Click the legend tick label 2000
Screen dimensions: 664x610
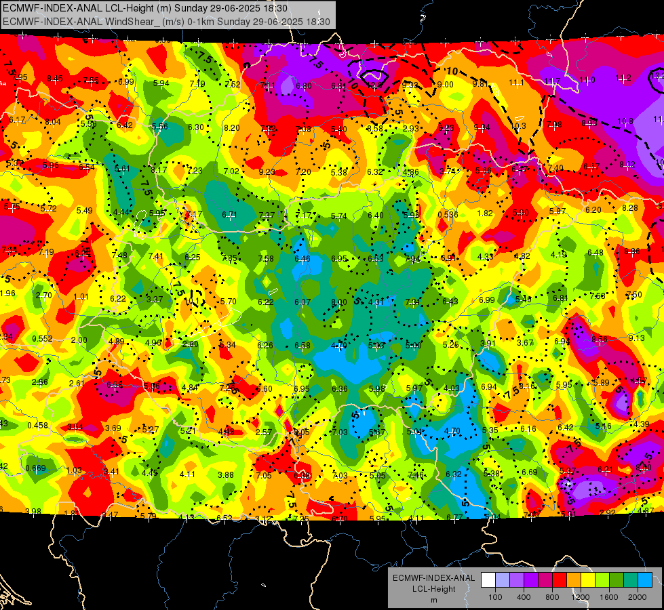coord(638,597)
